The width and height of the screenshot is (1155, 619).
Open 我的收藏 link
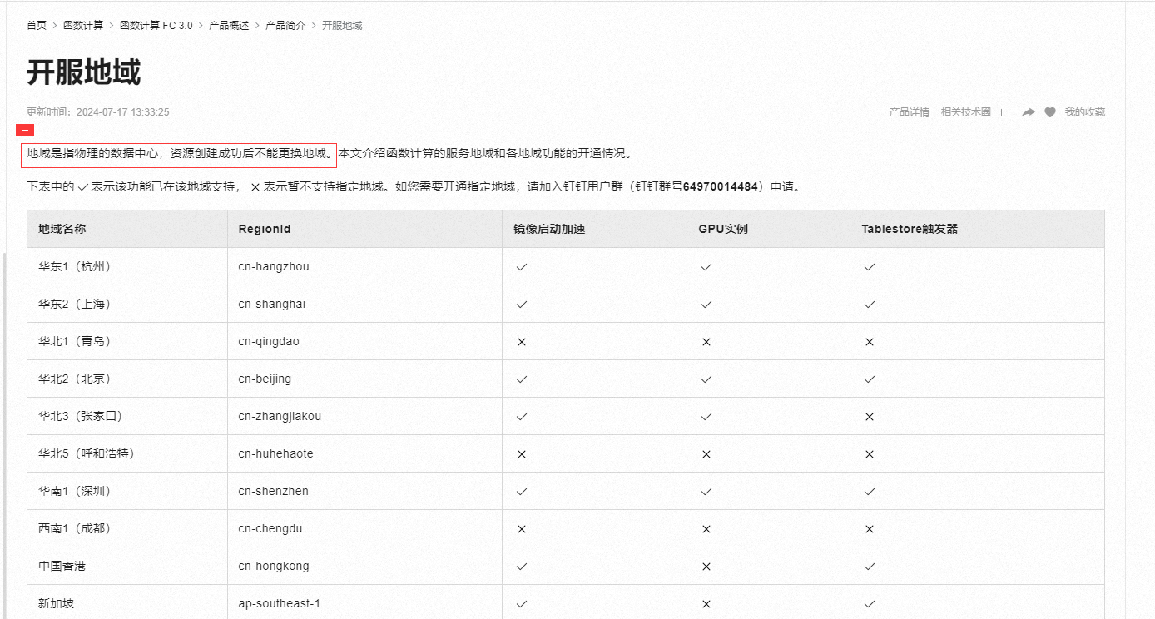pos(1085,112)
